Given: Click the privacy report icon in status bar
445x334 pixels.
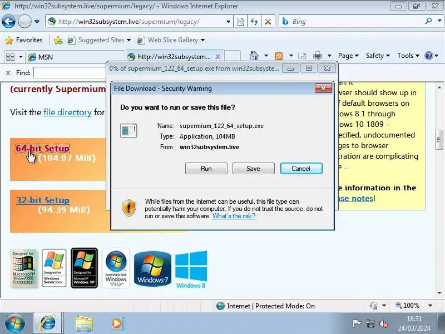Looking at the screenshot, I should pos(373,306).
